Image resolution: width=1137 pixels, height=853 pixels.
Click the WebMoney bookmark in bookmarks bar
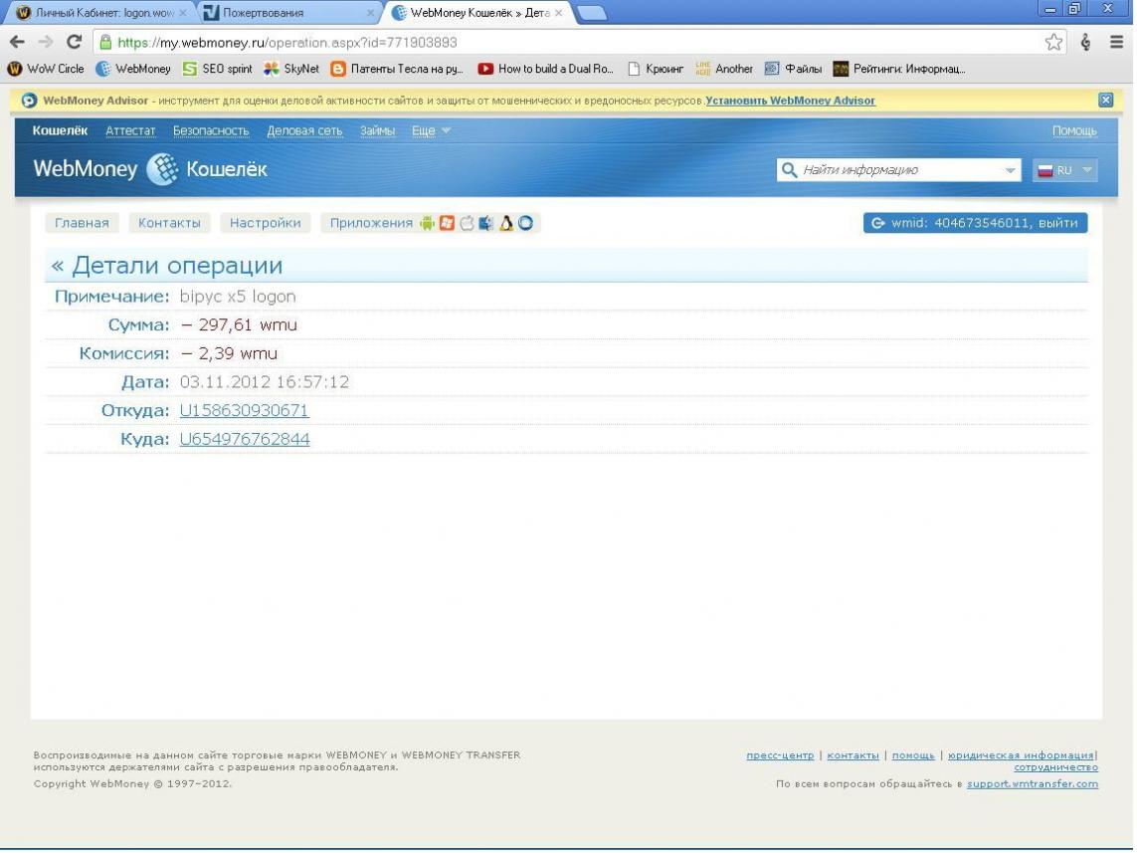tap(134, 69)
